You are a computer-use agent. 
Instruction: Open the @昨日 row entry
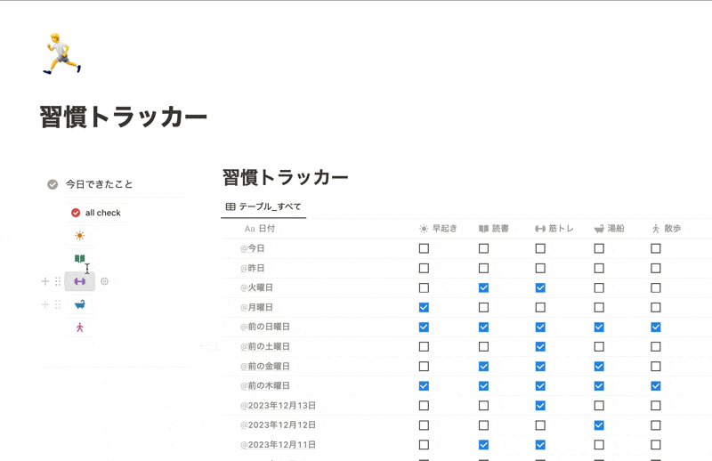[x=253, y=268]
